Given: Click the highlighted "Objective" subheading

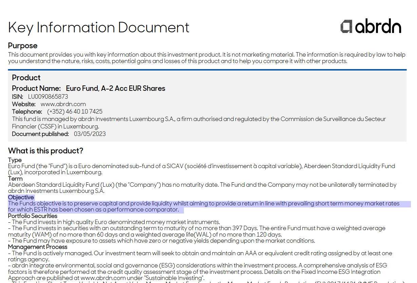Looking at the screenshot, I should pyautogui.click(x=21, y=197).
